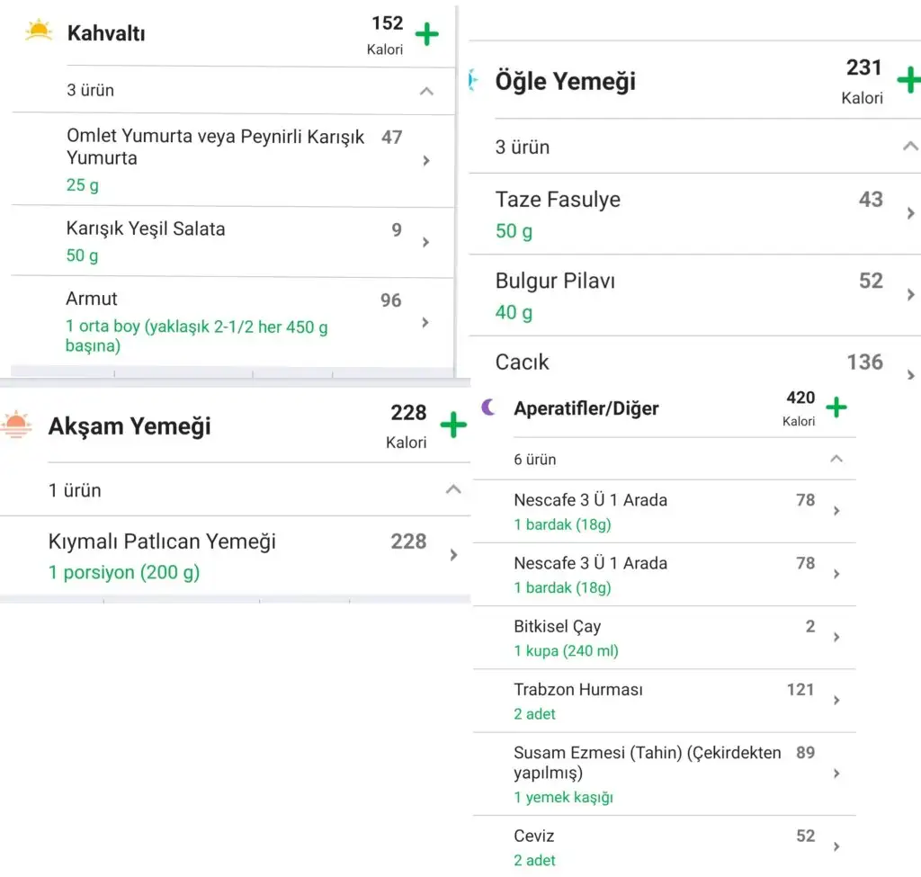The height and width of the screenshot is (877, 921).
Task: Add a food item to Öğle Yemeği
Action: [908, 81]
